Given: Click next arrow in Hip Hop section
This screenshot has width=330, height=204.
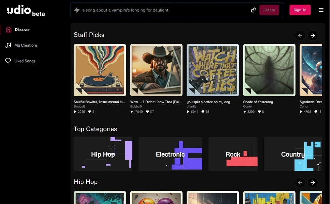Looking at the screenshot, I should pos(313,182).
